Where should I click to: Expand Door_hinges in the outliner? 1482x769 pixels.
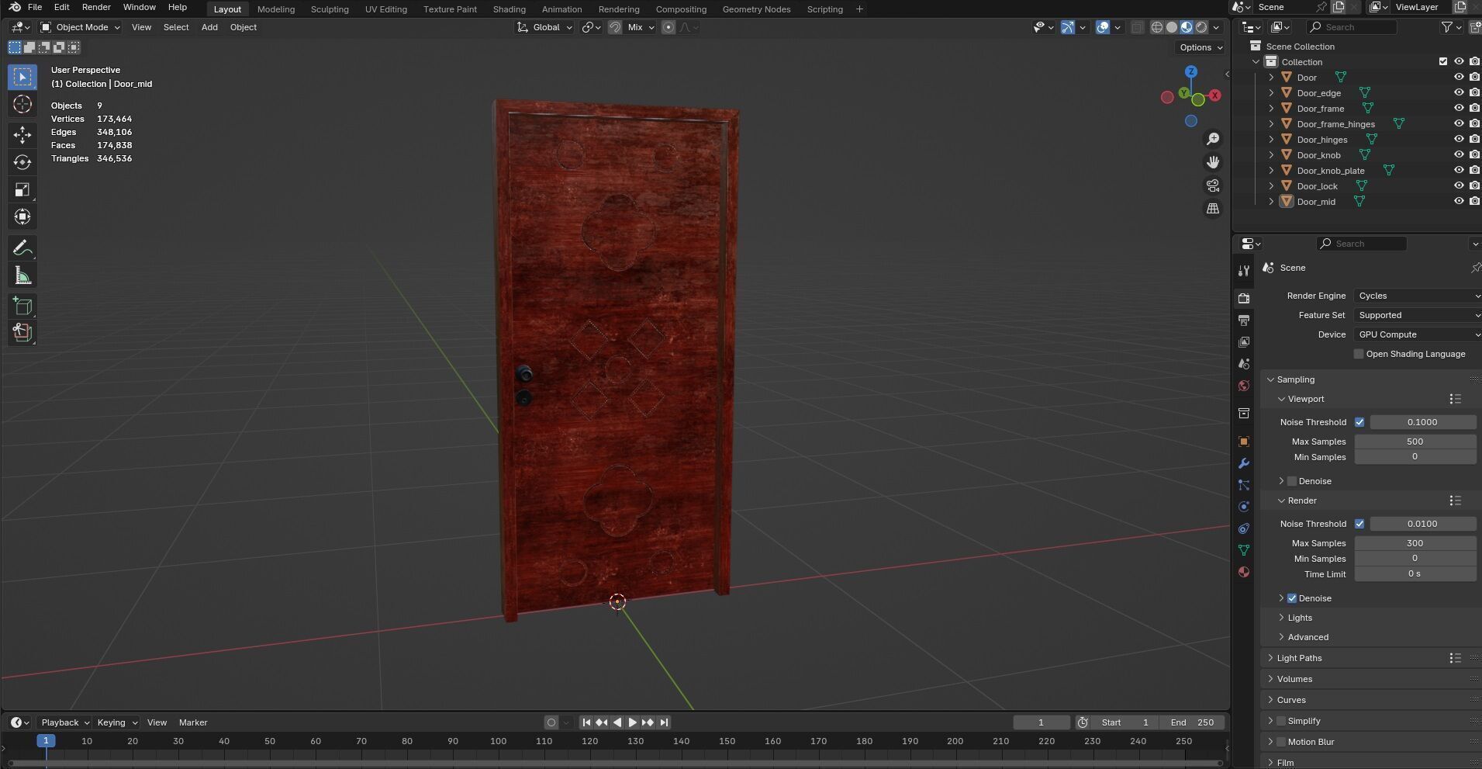[1271, 140]
